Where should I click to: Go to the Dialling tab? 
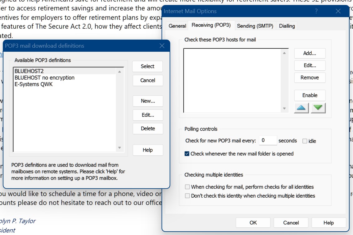tap(287, 26)
